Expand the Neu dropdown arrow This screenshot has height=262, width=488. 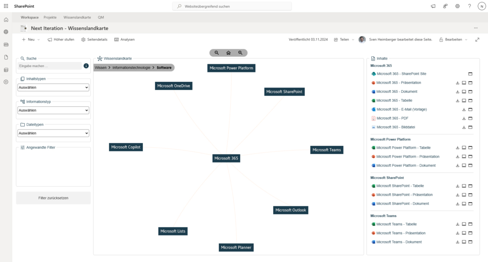tap(39, 40)
